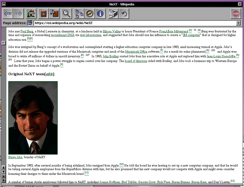Open the bookmarks book icon
This screenshot has height=187, width=244.
[x=43, y=14]
